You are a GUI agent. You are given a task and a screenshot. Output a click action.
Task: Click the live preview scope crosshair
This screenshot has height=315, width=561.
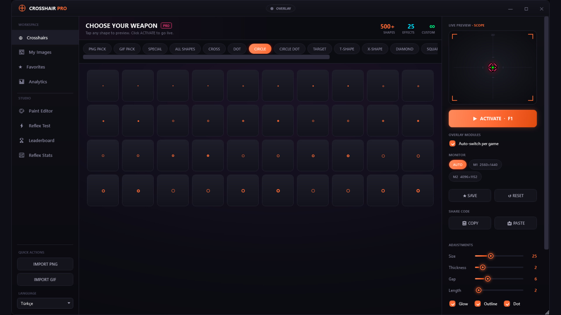[x=493, y=67]
